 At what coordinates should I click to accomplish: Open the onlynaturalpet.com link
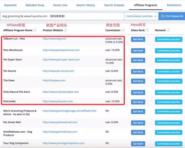(61, 92)
